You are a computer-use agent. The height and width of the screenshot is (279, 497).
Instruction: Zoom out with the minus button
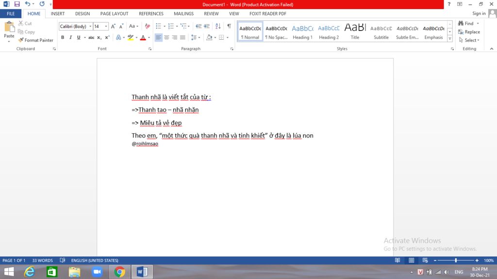coord(435,260)
